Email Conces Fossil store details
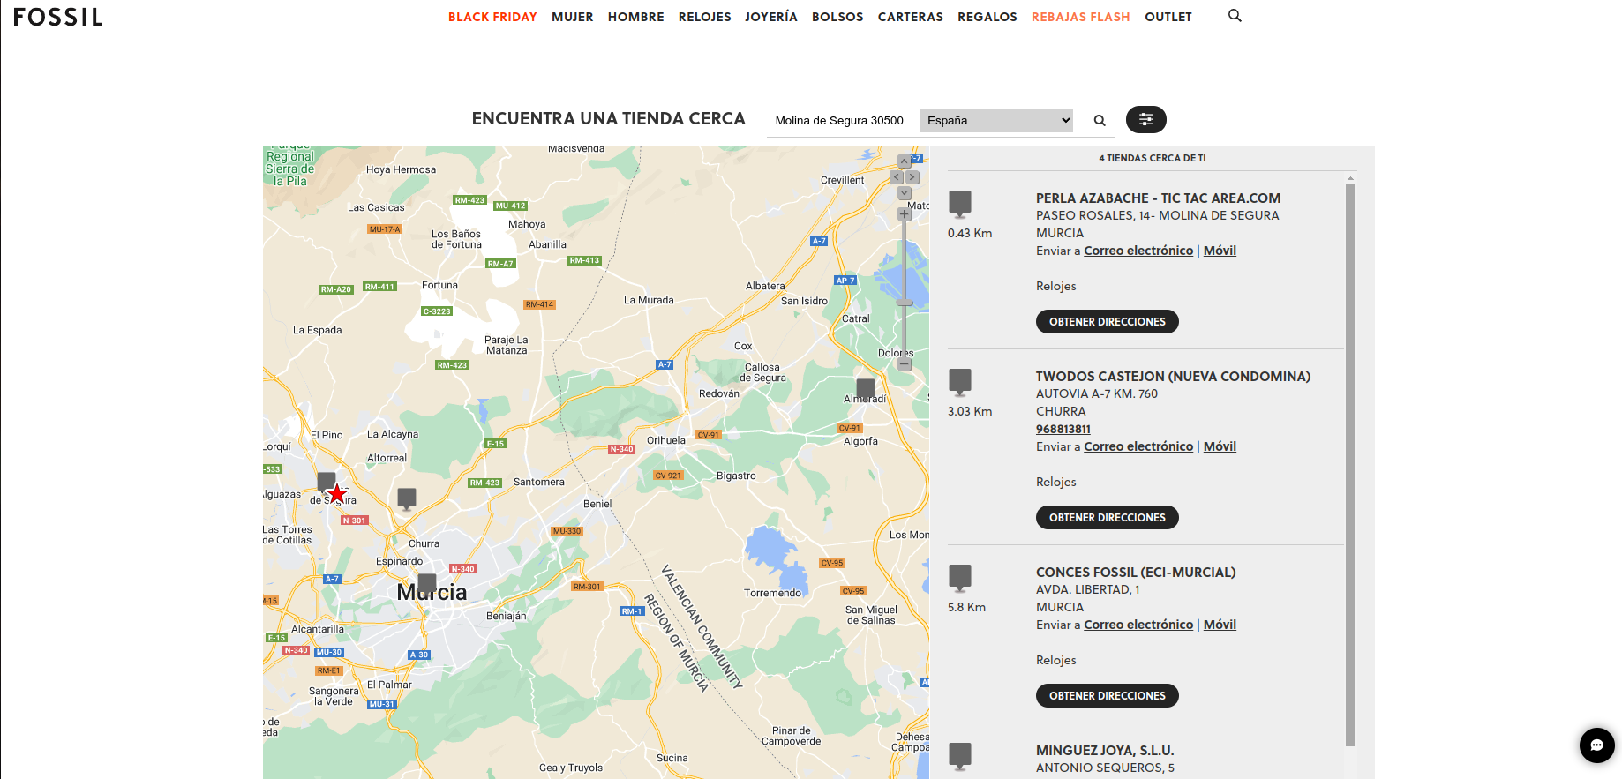This screenshot has height=779, width=1622. point(1138,625)
